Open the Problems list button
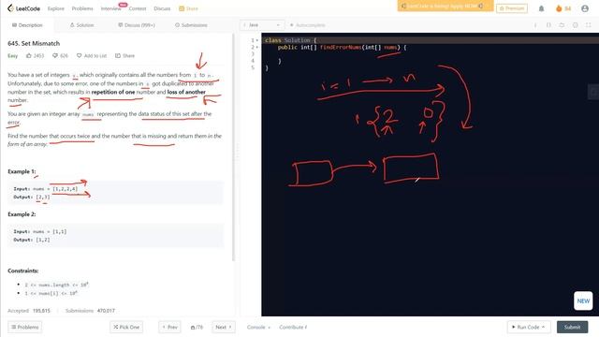This screenshot has height=337, width=599. pos(25,327)
